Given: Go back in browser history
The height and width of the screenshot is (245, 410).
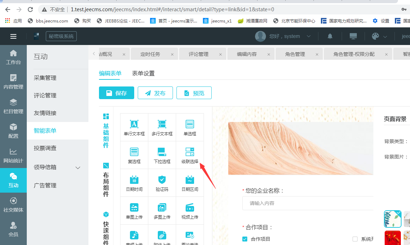Looking at the screenshot, I should tap(8, 9).
